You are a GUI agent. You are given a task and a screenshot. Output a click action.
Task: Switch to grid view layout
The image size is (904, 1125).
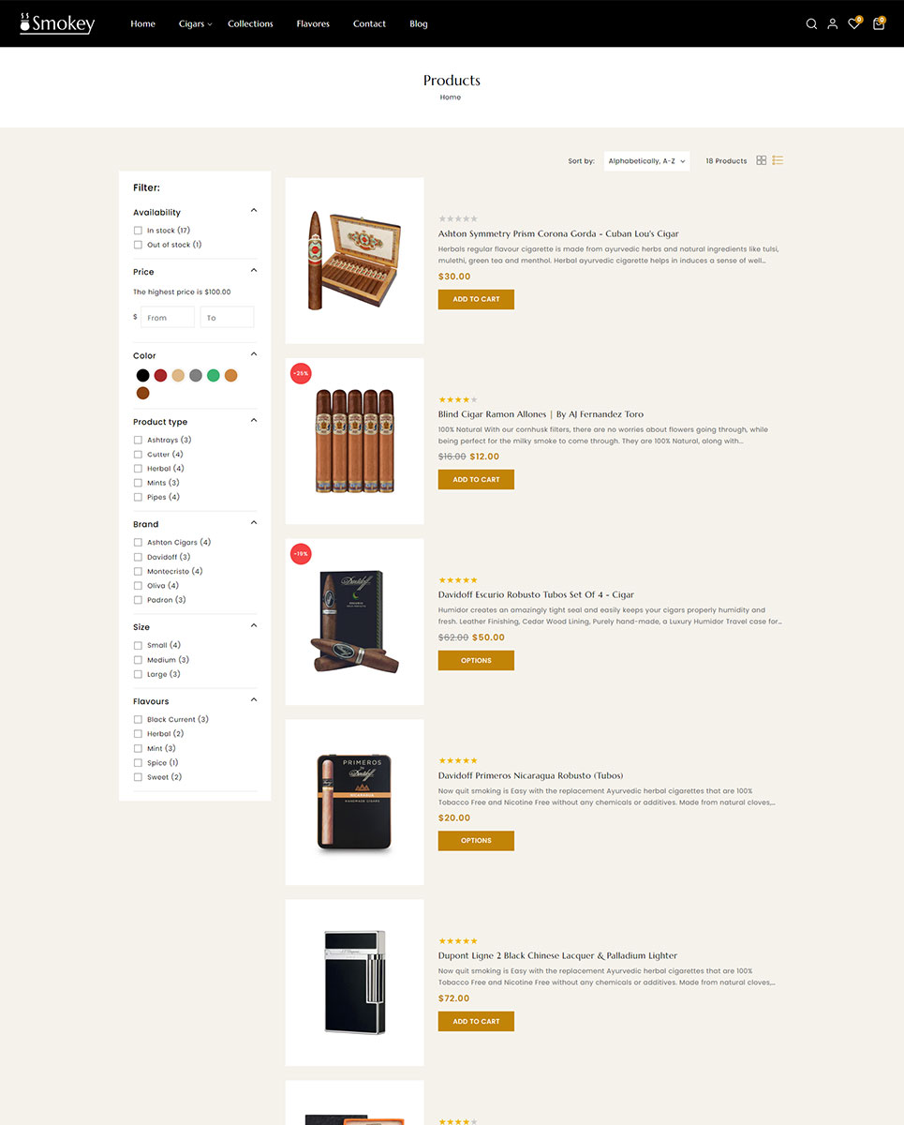[762, 160]
